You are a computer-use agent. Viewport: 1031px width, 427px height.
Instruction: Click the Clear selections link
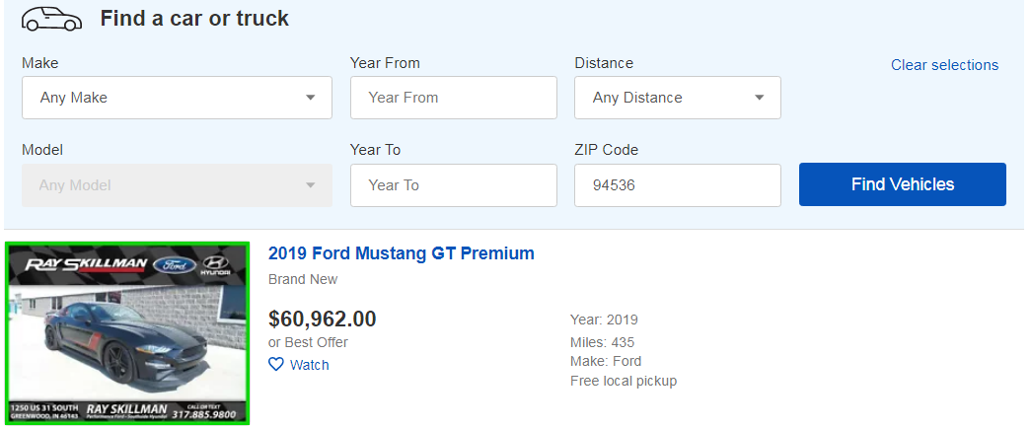(944, 65)
